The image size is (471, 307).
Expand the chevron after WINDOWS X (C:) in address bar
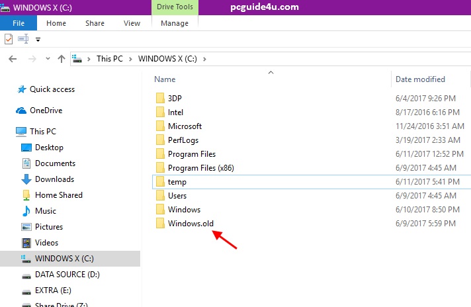205,59
